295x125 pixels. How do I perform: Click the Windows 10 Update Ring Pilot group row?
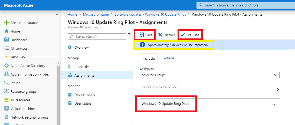[209, 104]
